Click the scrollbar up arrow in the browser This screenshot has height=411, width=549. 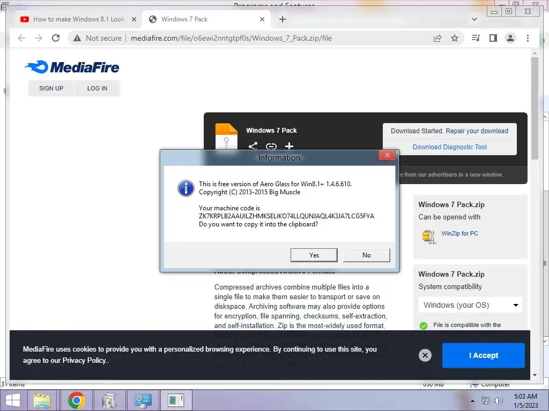pos(535,53)
